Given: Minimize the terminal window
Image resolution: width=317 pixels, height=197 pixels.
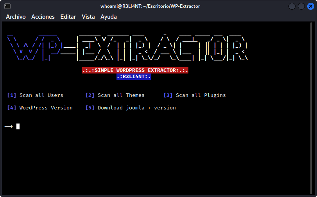Looking at the screenshot, I should [292, 6].
